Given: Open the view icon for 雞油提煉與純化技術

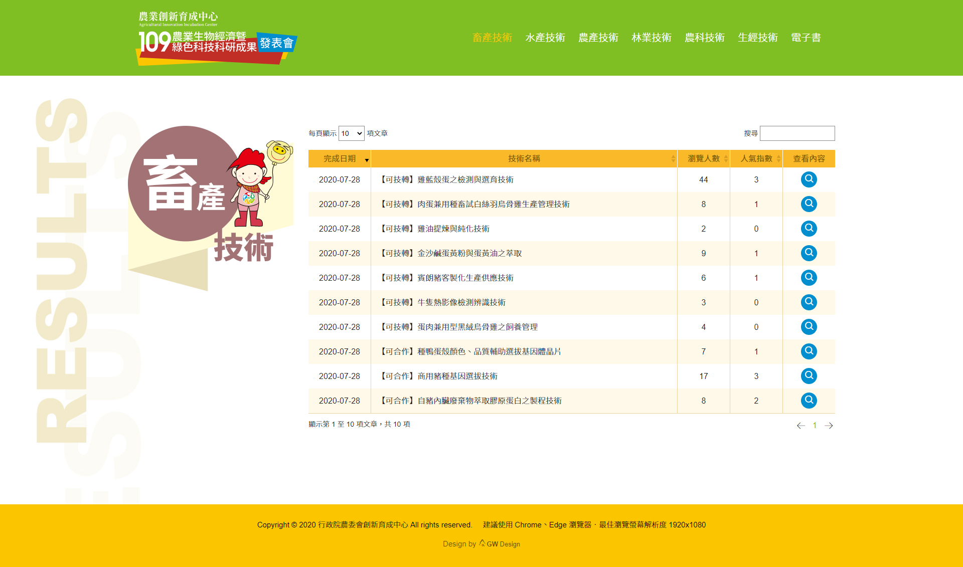Looking at the screenshot, I should pos(809,229).
